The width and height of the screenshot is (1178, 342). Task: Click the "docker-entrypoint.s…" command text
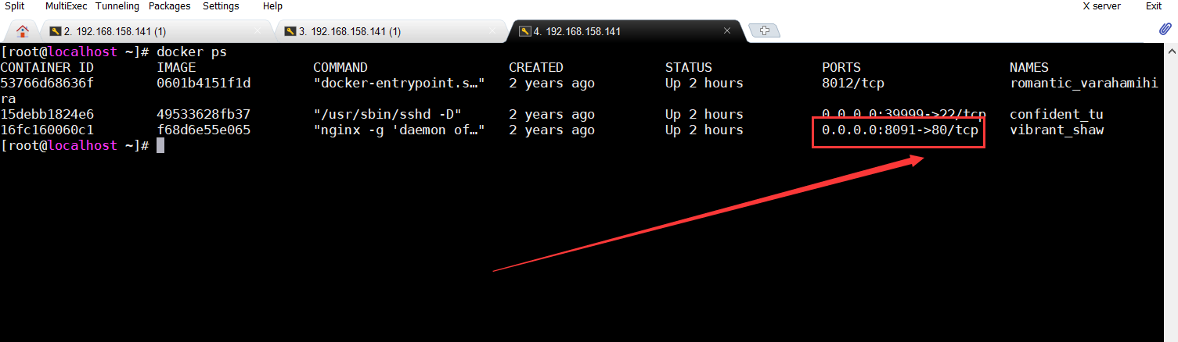(x=399, y=83)
